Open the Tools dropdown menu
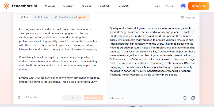 click(x=158, y=6)
